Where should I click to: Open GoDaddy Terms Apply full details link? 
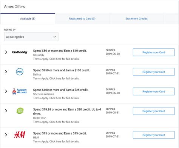coord(56,59)
